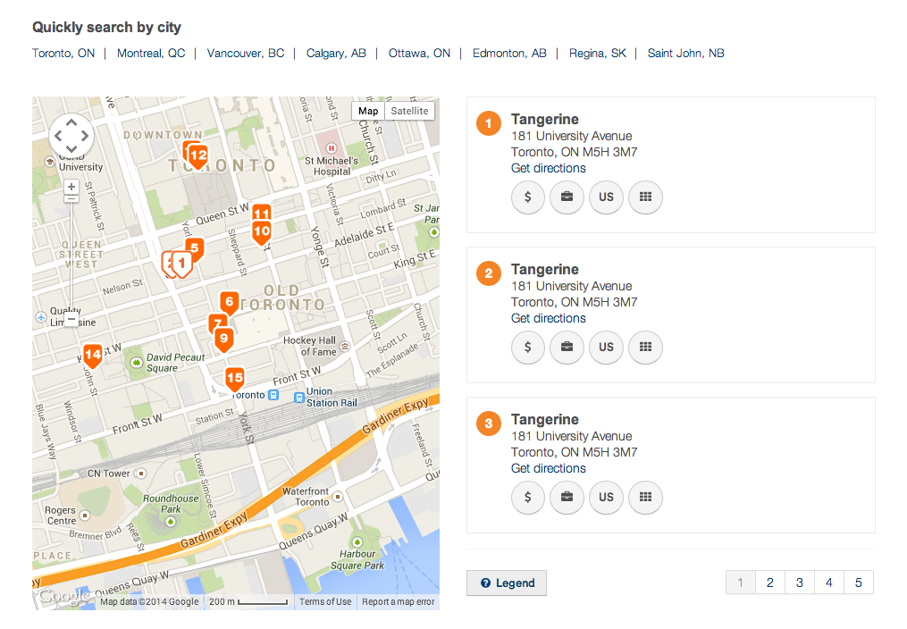Switch to Satellite view
Screen dimensions: 907x629
[409, 111]
